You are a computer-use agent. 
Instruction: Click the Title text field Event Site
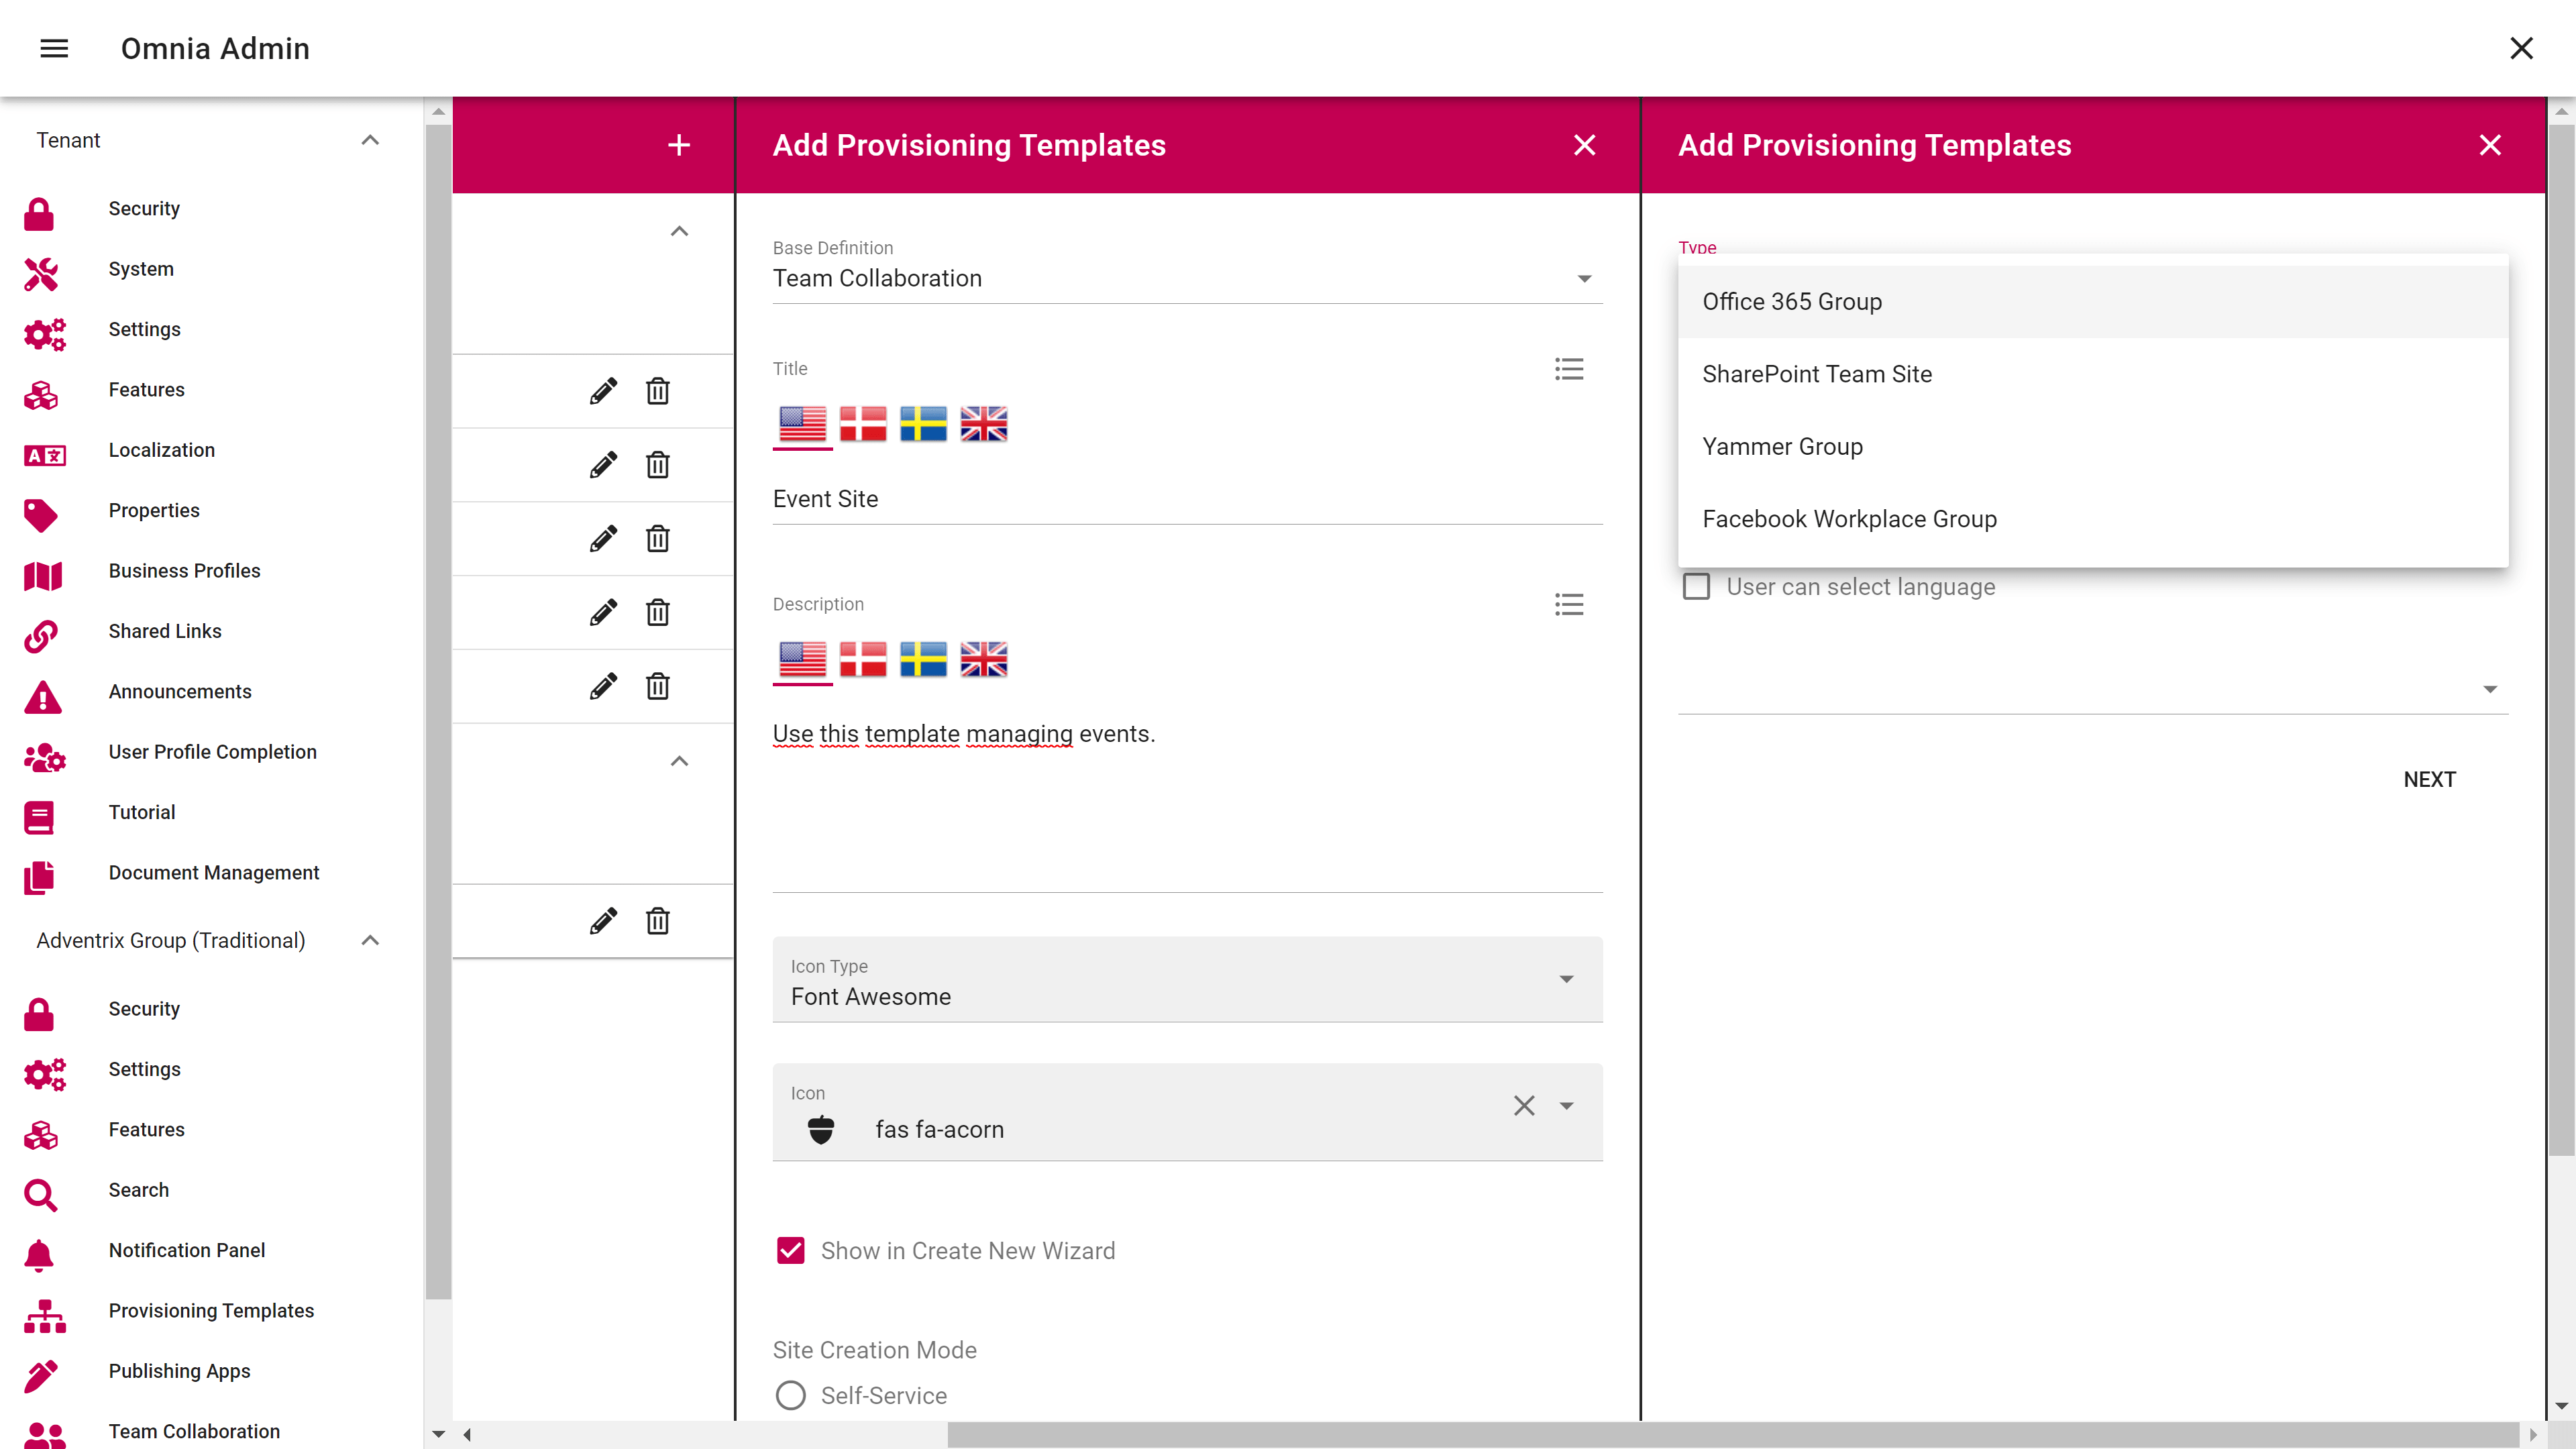(x=1187, y=499)
